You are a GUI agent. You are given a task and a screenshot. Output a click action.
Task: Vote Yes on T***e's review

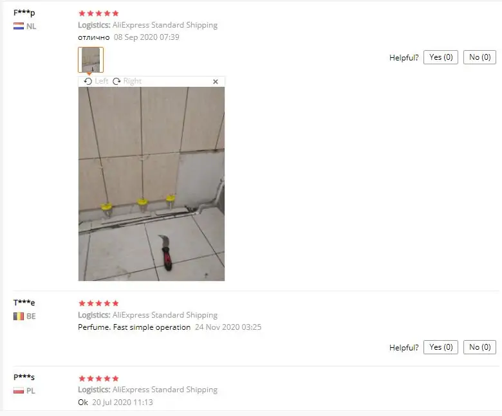click(x=440, y=347)
